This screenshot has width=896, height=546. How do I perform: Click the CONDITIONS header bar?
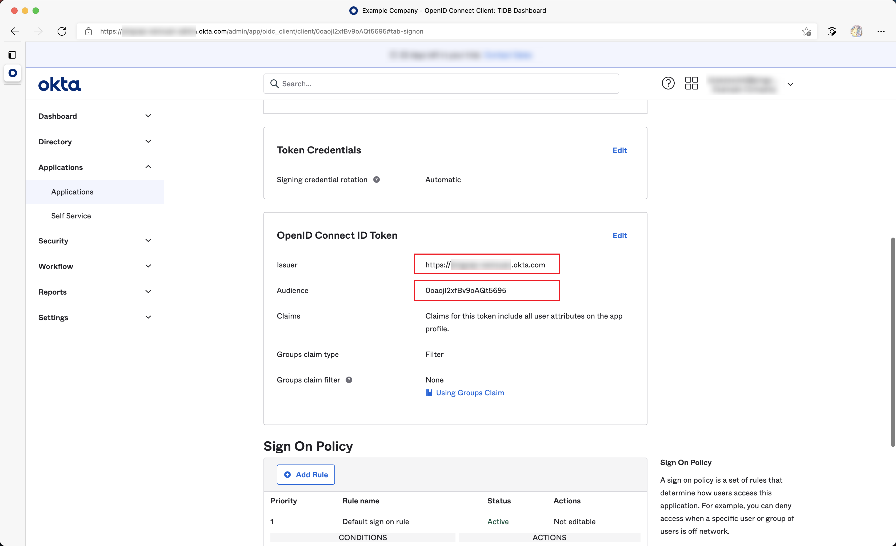pyautogui.click(x=363, y=537)
